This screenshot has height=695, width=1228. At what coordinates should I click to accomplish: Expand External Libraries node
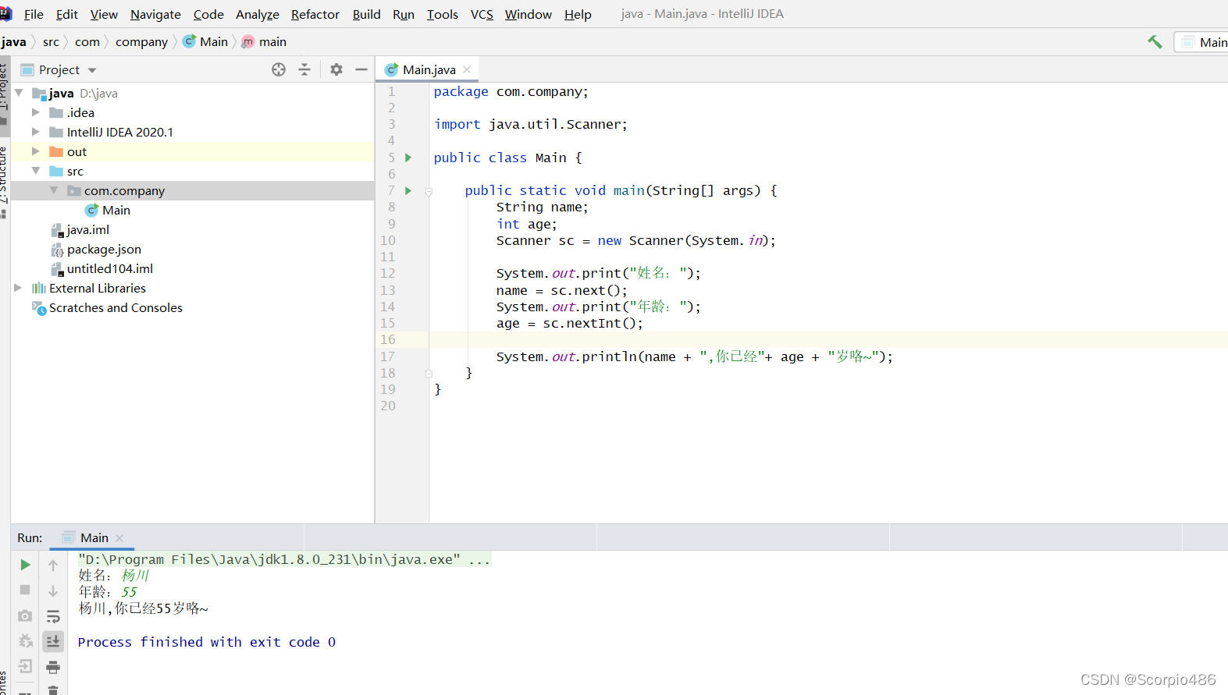(18, 288)
